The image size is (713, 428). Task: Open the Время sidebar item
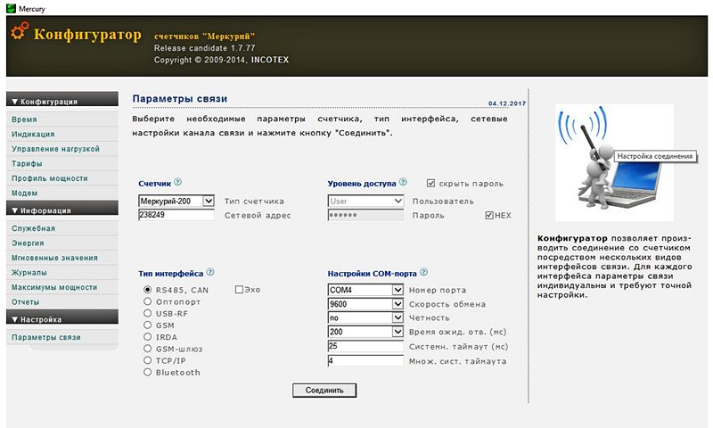62,119
